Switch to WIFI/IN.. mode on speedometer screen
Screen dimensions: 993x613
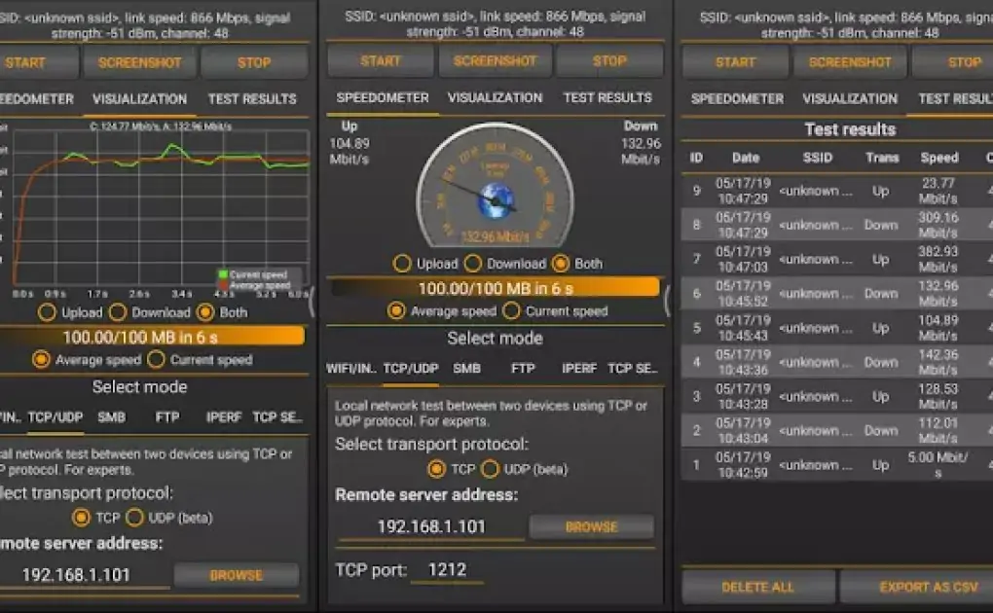click(x=351, y=368)
